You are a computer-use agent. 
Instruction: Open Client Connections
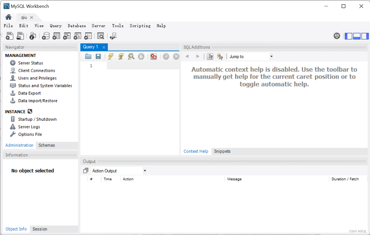(37, 70)
